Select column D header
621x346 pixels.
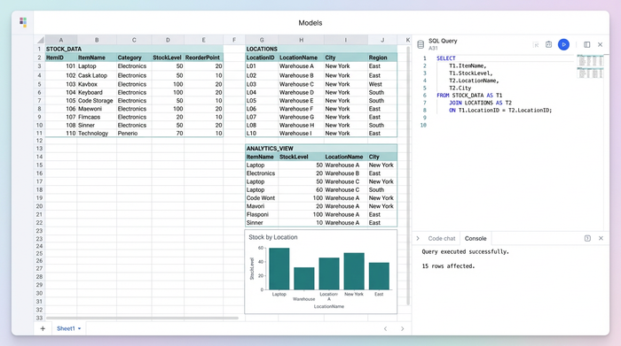[168, 40]
